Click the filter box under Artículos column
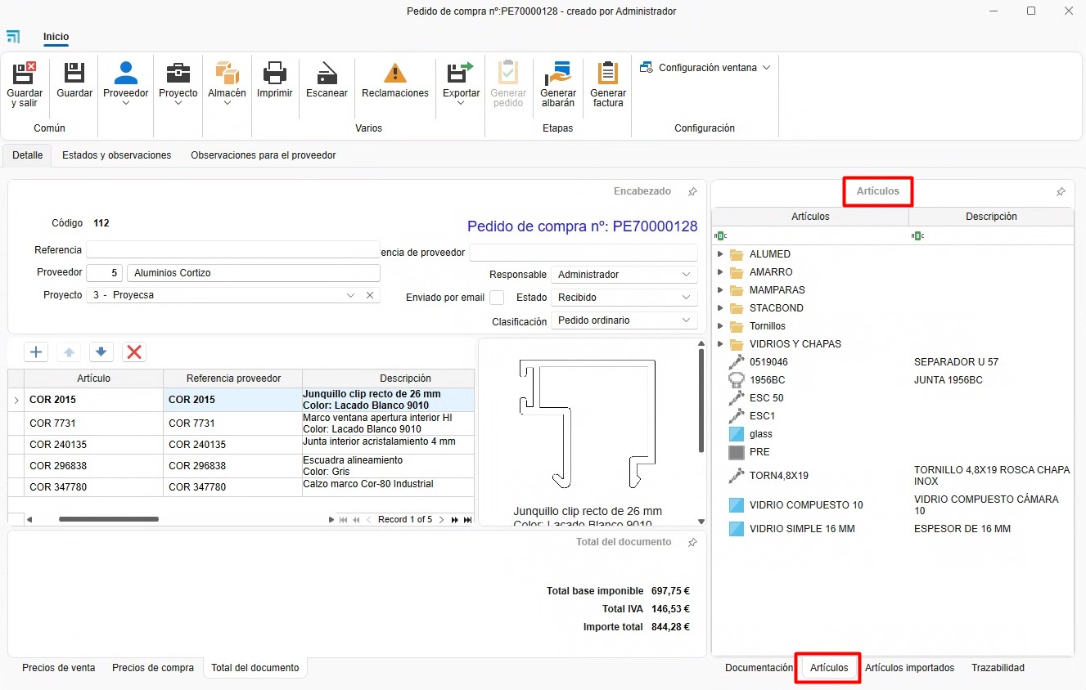This screenshot has width=1086, height=690. pyautogui.click(x=810, y=236)
